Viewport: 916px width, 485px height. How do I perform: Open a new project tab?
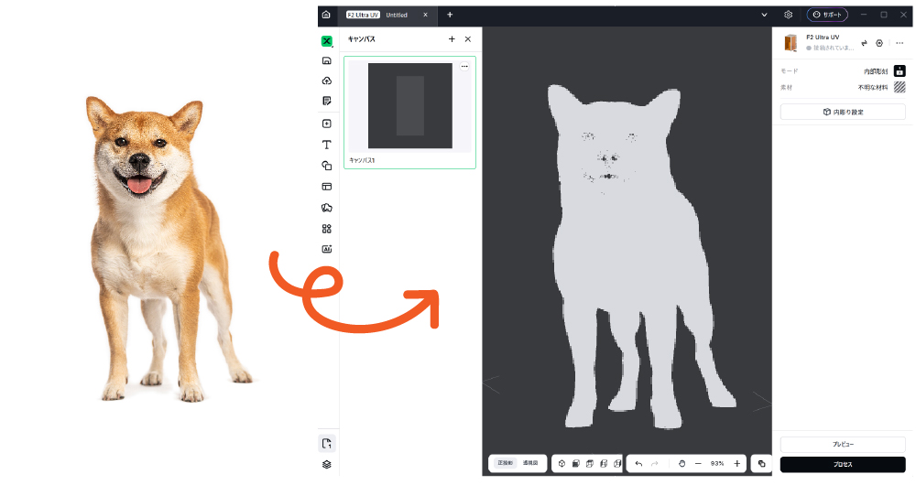coord(450,16)
